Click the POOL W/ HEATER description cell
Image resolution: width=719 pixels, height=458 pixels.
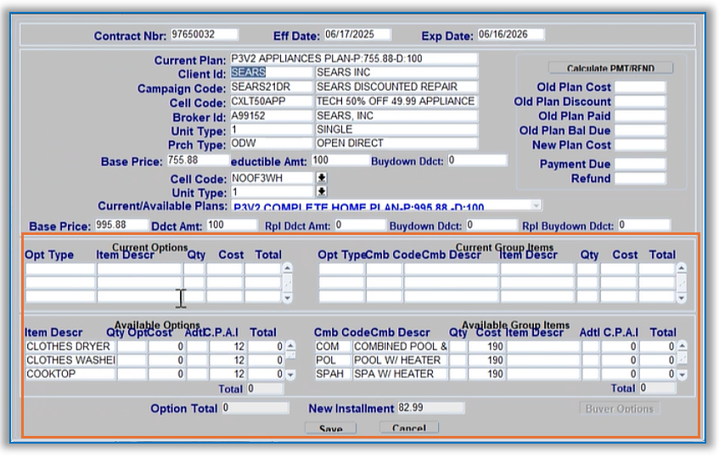click(400, 360)
